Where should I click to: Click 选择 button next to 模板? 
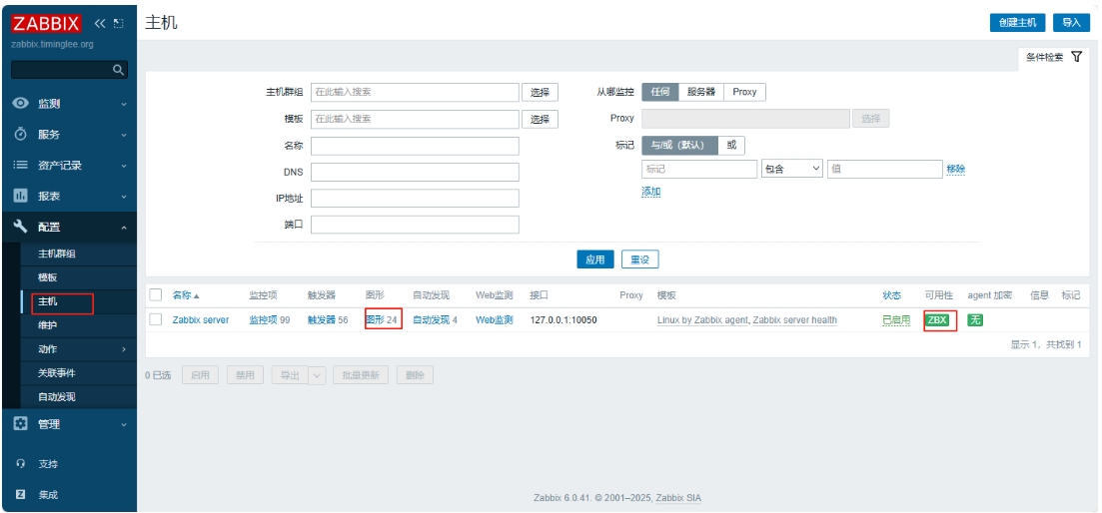(x=540, y=120)
